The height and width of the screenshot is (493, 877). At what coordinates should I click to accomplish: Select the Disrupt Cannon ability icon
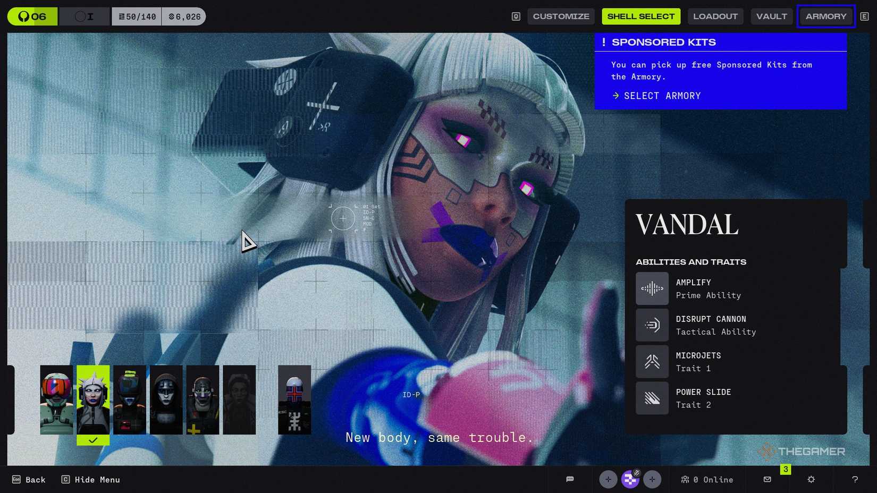tap(652, 325)
